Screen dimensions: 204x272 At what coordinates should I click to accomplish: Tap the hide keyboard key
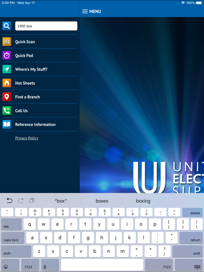click(x=189, y=265)
